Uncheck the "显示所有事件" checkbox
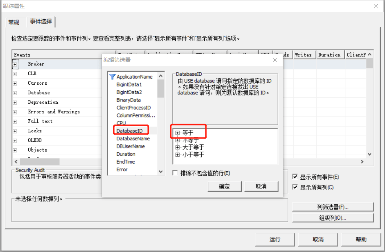The image size is (385, 252). click(295, 176)
